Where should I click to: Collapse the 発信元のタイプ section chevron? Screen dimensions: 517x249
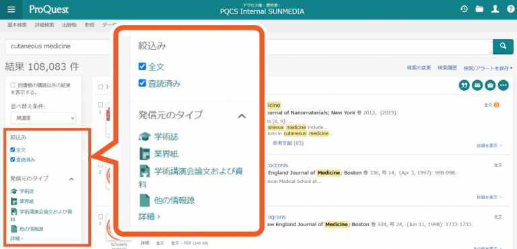point(71,179)
